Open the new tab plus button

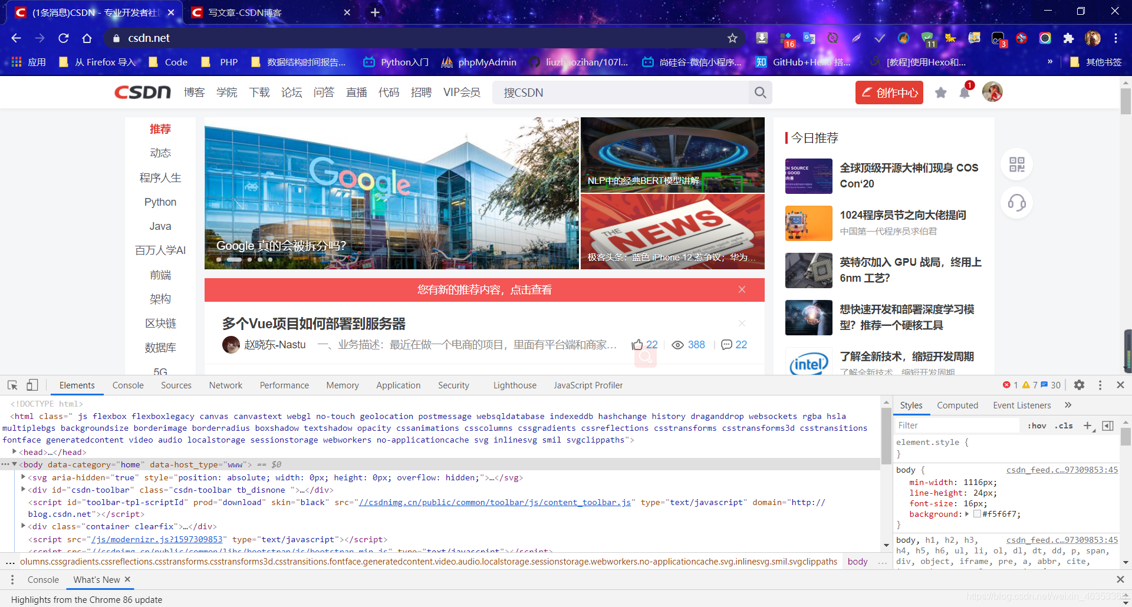click(375, 12)
